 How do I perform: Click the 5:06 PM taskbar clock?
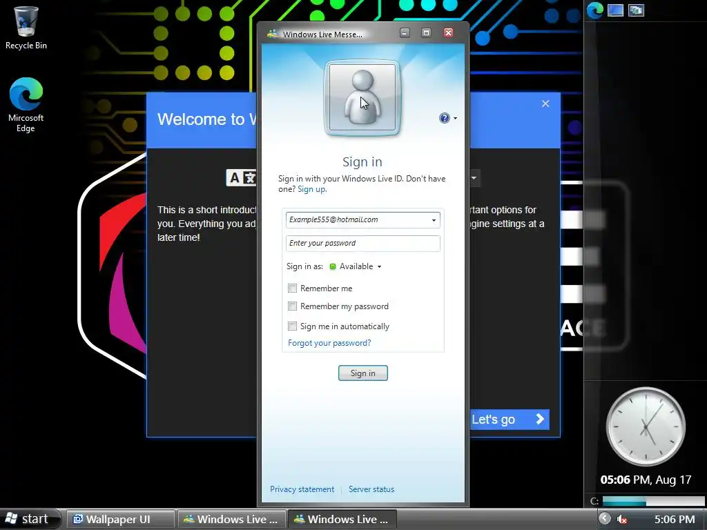point(675,519)
